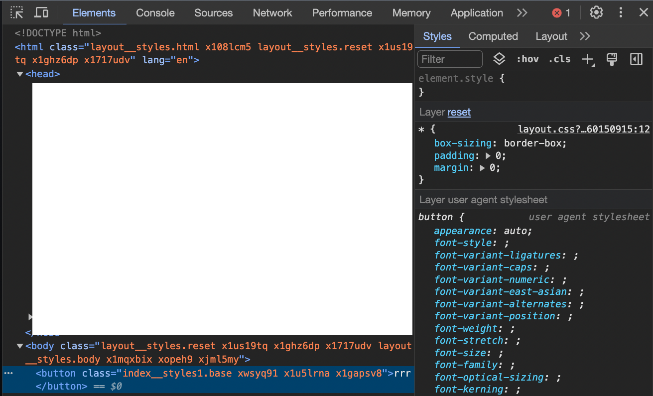Show more sidebar tabs chevron
This screenshot has width=653, height=396.
[585, 36]
